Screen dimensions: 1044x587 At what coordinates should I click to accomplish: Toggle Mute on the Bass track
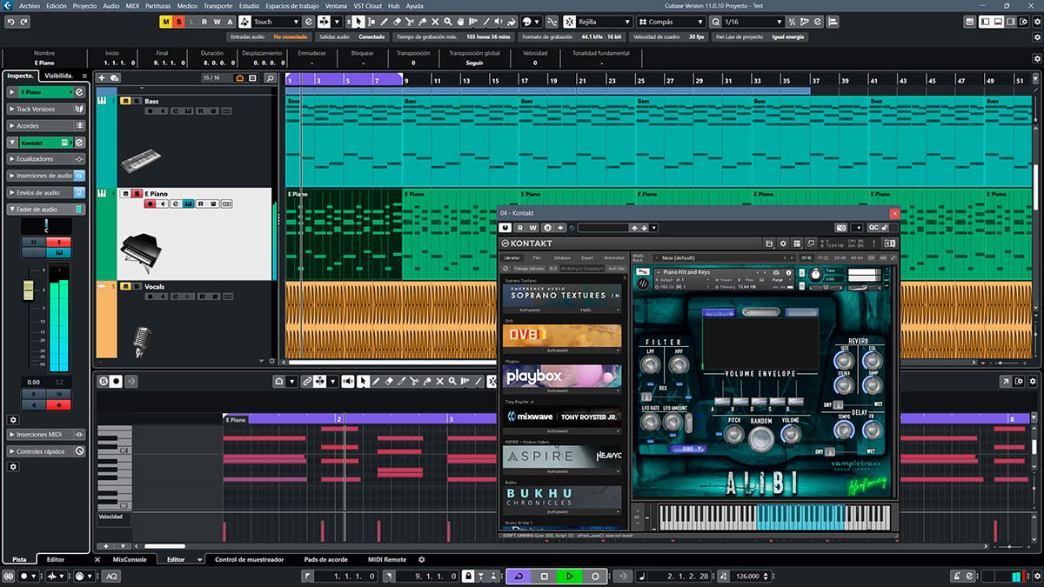pos(125,101)
